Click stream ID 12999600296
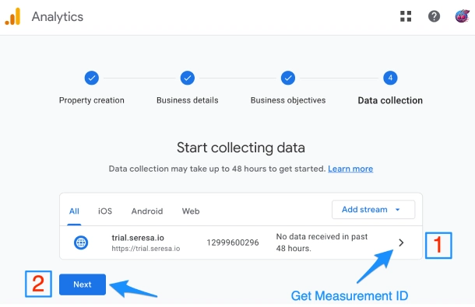 point(233,242)
